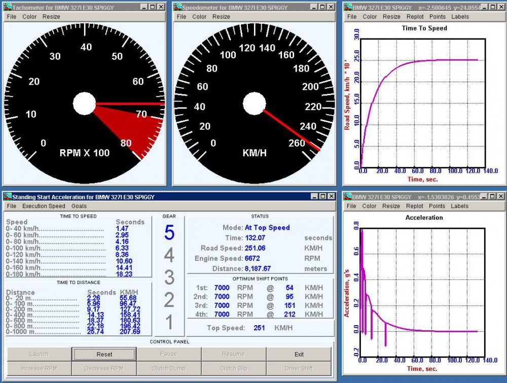Close the Standing Start Acceleration window
Viewport: 507px width, 383px height.
point(331,197)
